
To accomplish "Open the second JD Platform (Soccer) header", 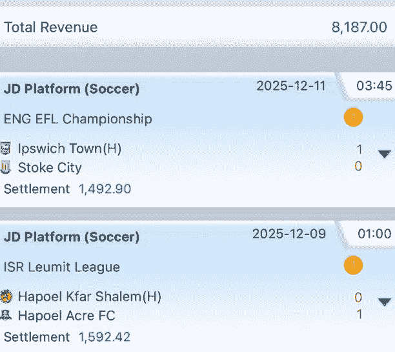I will coord(72,237).
